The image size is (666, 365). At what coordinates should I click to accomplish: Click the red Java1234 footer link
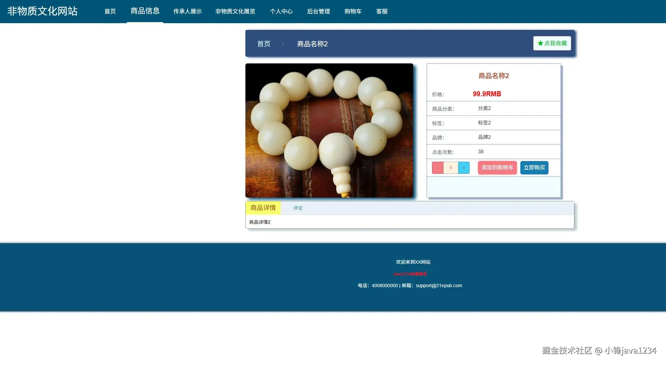410,274
